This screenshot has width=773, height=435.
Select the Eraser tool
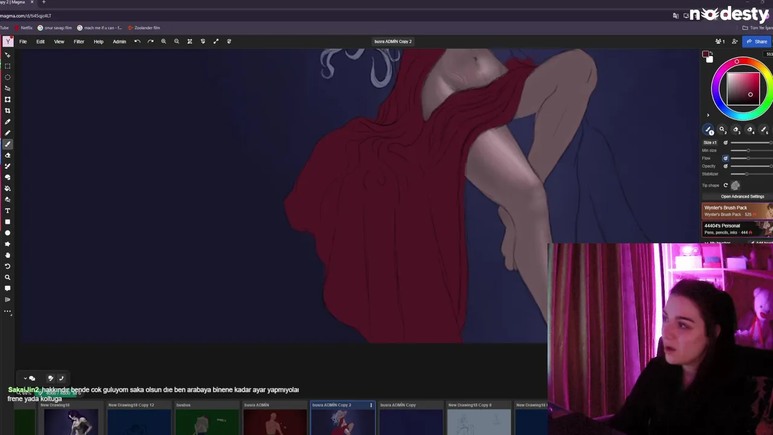pos(8,155)
